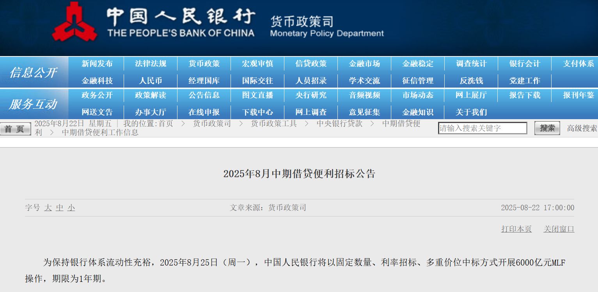Click 关闭窗口 to close window
Viewport: 598px width, 292px height.
[559, 229]
